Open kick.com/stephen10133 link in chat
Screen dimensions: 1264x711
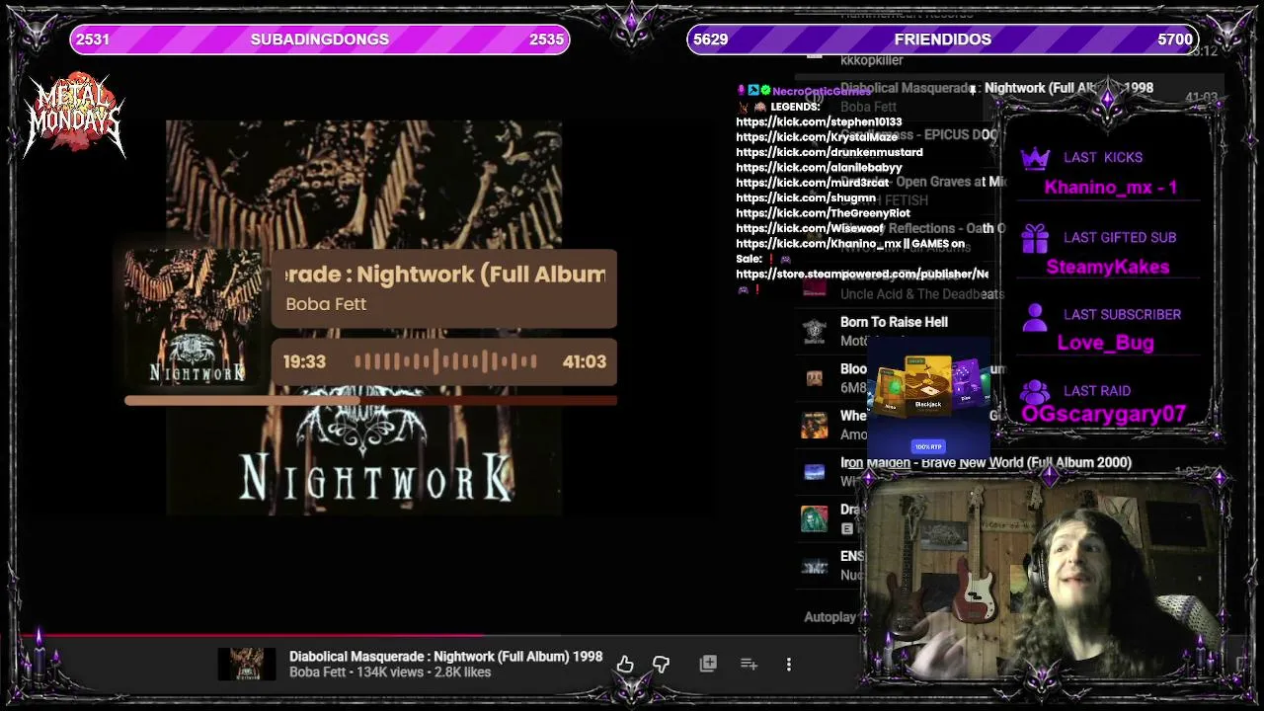[819, 122]
